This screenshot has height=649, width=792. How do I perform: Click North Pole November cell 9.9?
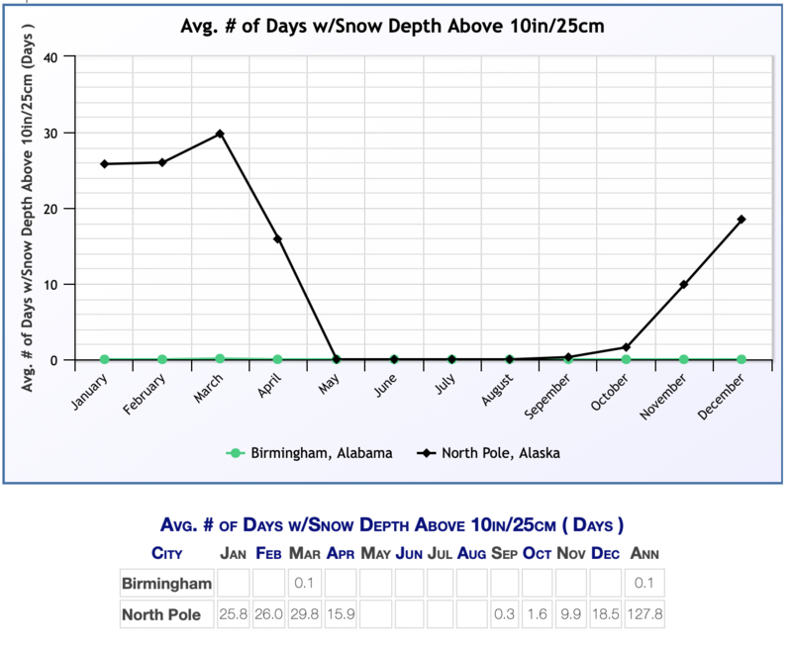coord(571,614)
